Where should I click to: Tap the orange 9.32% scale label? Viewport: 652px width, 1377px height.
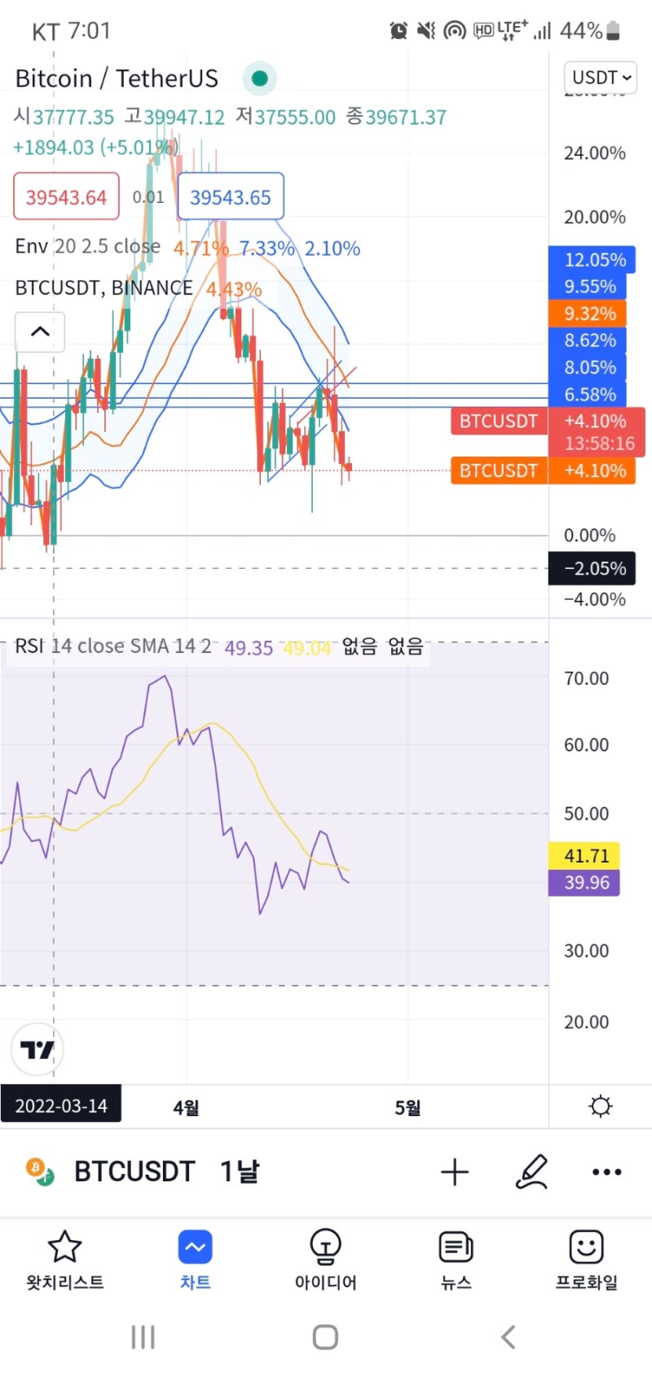(588, 314)
